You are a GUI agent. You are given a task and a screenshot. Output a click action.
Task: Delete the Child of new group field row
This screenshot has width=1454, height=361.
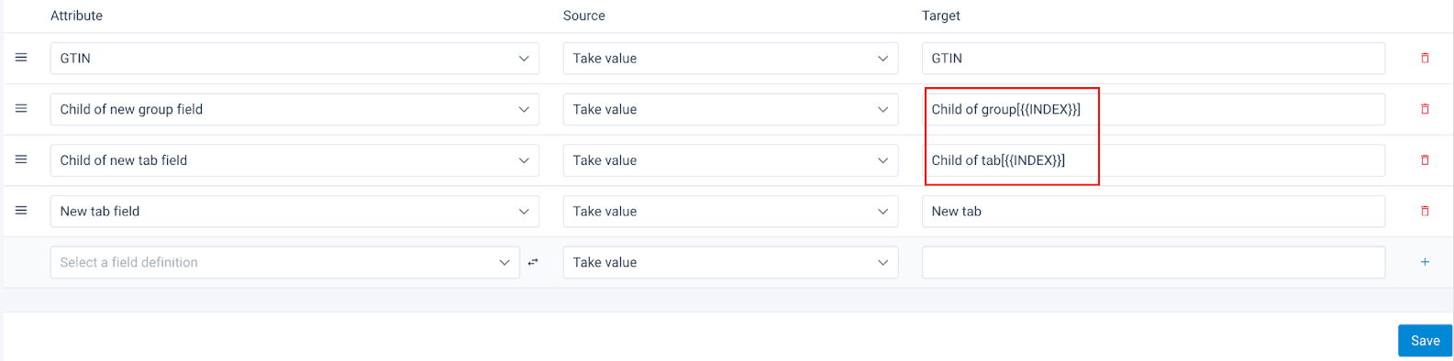tap(1425, 109)
